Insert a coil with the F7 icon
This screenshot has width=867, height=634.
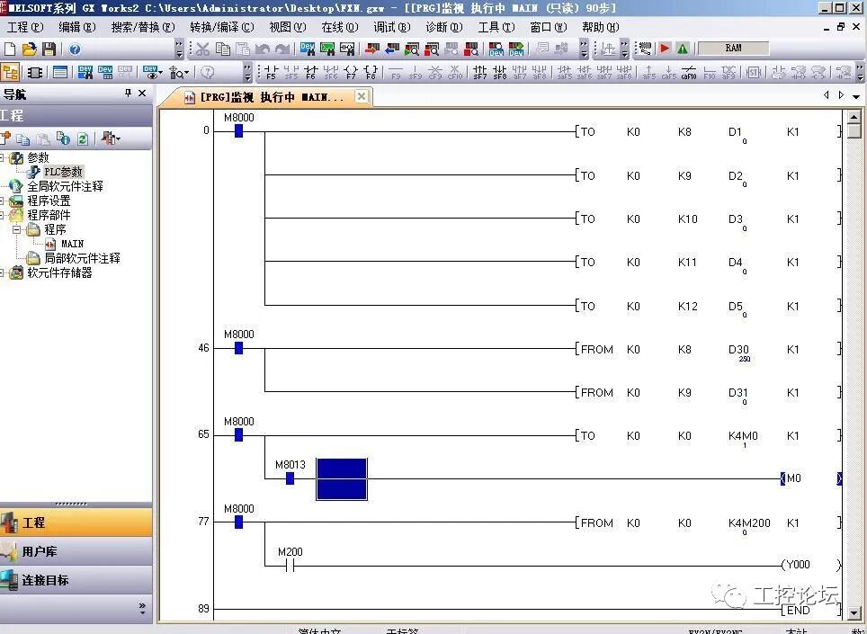tap(351, 73)
